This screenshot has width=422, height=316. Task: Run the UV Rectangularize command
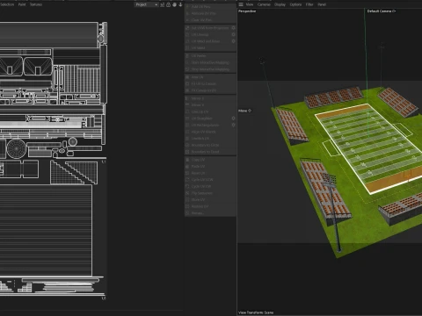point(207,125)
